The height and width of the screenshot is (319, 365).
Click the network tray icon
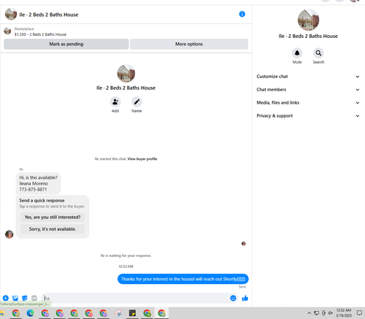coord(316,313)
